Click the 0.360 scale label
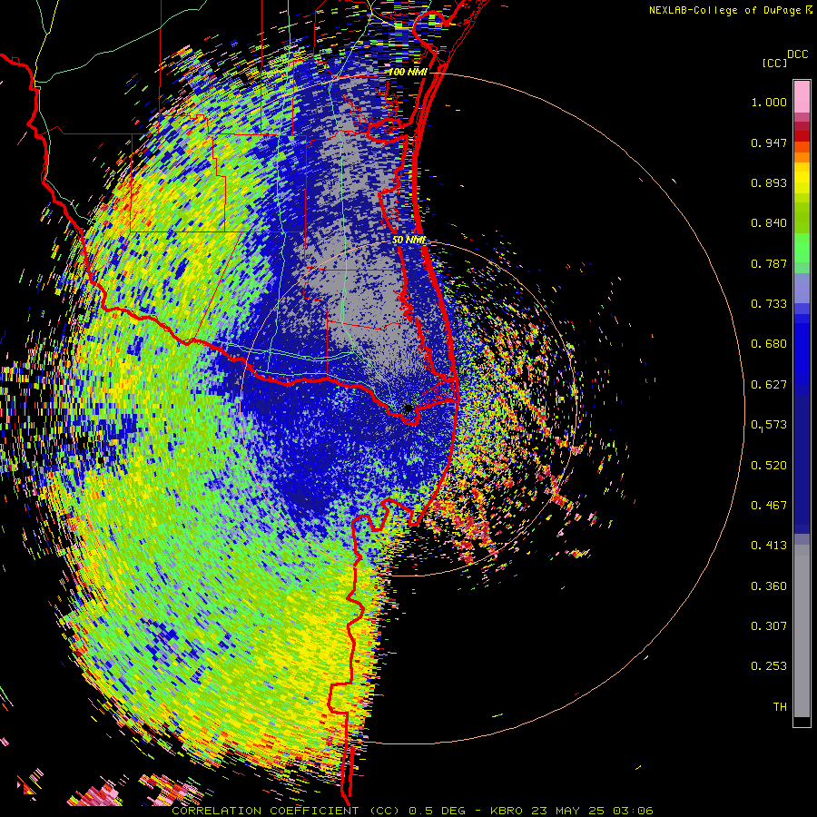This screenshot has width=817, height=817. coord(769,586)
